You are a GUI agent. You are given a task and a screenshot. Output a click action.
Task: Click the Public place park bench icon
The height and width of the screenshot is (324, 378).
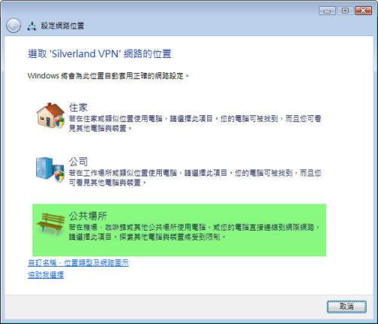tap(50, 224)
